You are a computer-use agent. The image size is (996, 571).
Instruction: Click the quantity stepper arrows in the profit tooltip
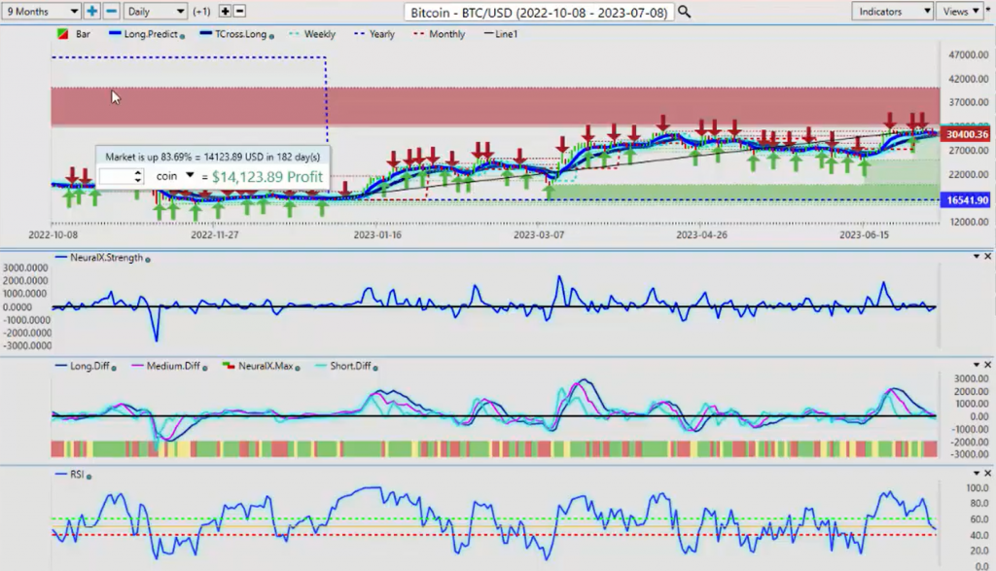[138, 177]
